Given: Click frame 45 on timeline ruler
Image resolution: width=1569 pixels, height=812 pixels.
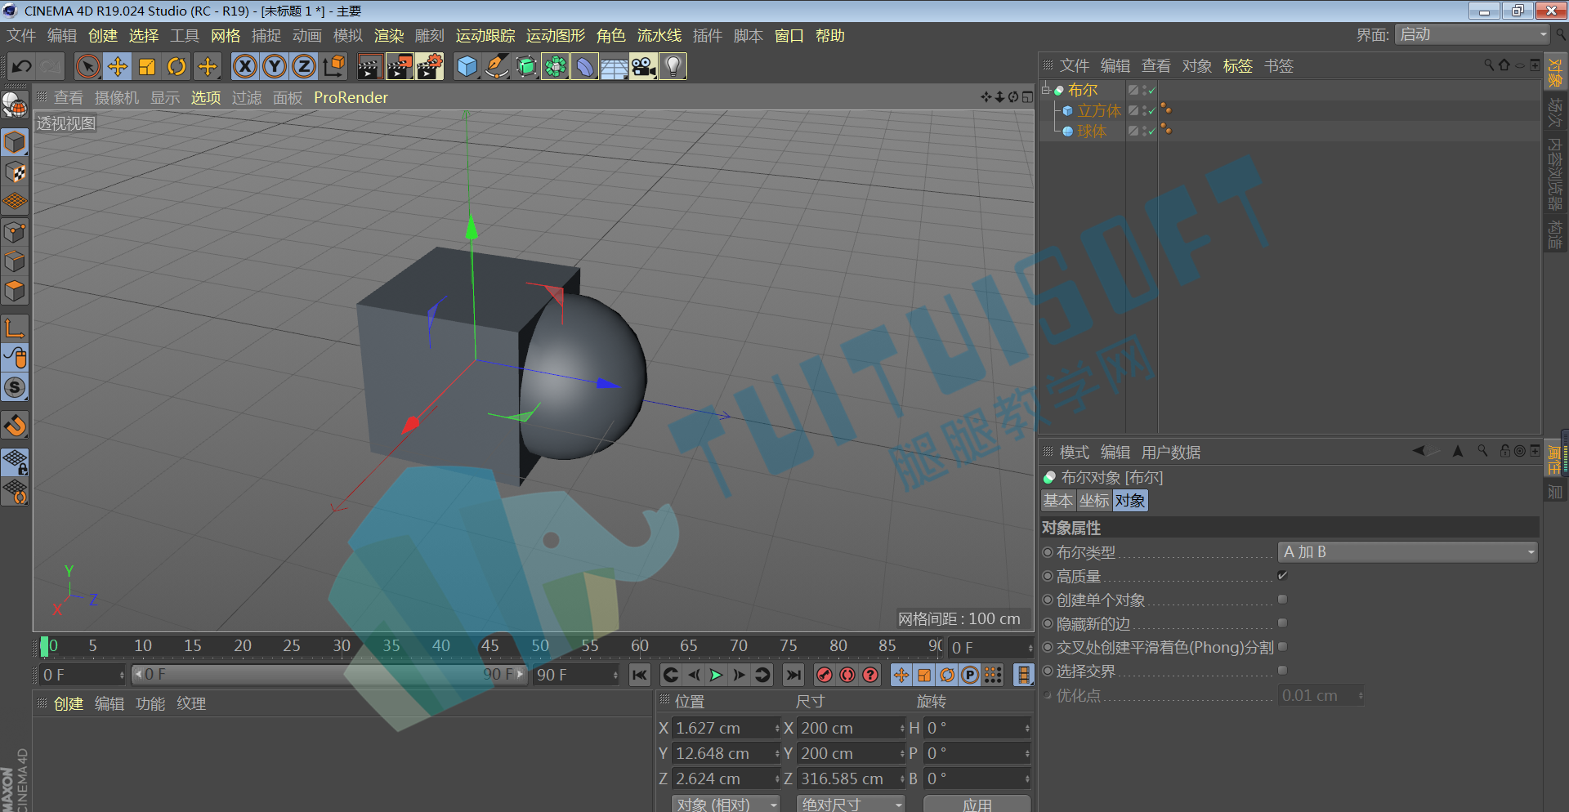Looking at the screenshot, I should [x=490, y=645].
